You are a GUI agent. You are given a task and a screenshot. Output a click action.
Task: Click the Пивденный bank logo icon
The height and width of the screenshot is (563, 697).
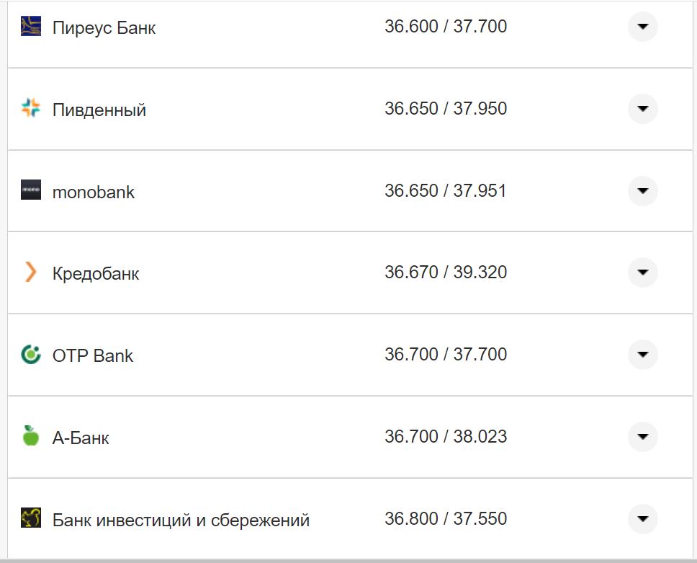(32, 109)
